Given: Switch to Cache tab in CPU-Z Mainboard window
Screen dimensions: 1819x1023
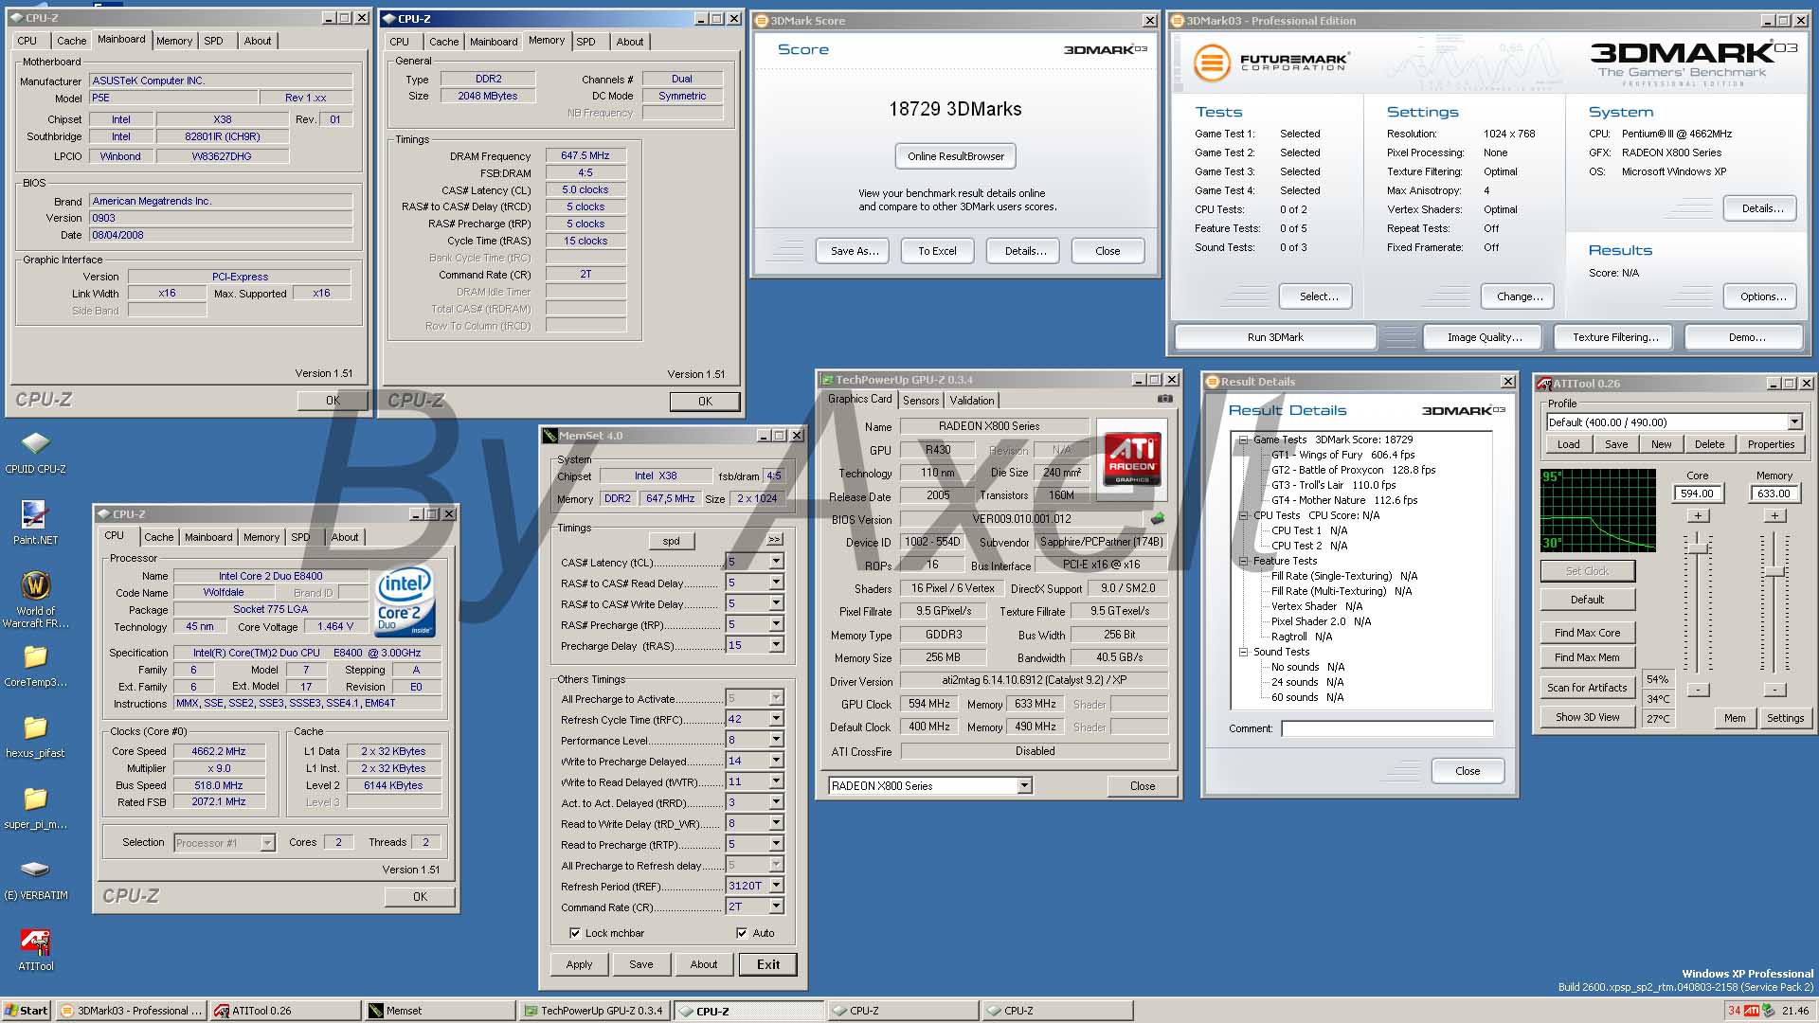Looking at the screenshot, I should pos(71,41).
